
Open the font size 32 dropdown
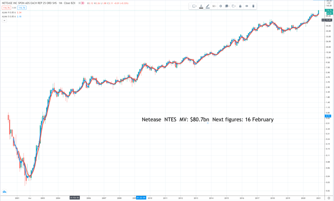click(x=214, y=6)
